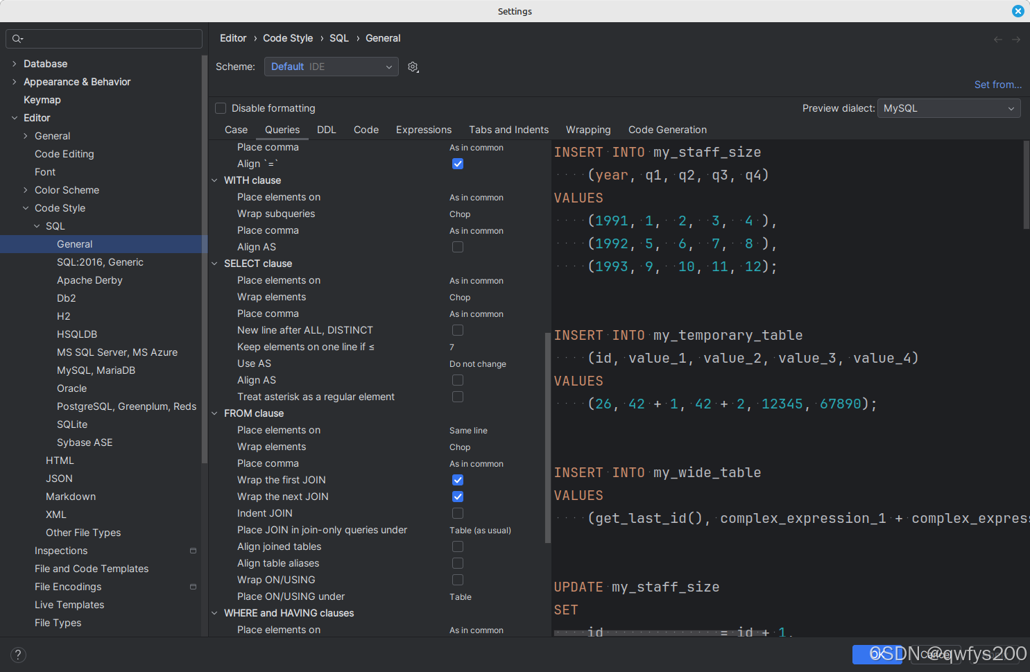Enable Wrap ON/USING checkbox
Image resolution: width=1030 pixels, height=672 pixels.
point(458,580)
